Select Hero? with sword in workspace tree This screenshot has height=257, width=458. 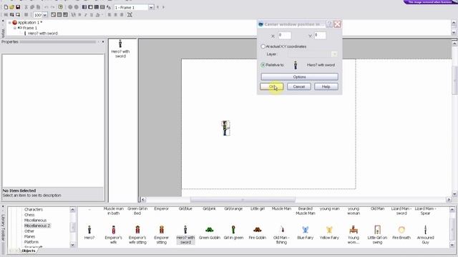[43, 34]
